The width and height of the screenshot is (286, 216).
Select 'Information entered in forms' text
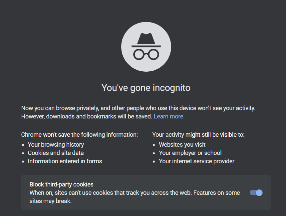(x=65, y=161)
